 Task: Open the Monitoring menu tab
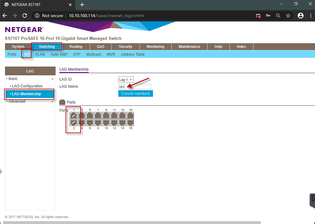(155, 47)
